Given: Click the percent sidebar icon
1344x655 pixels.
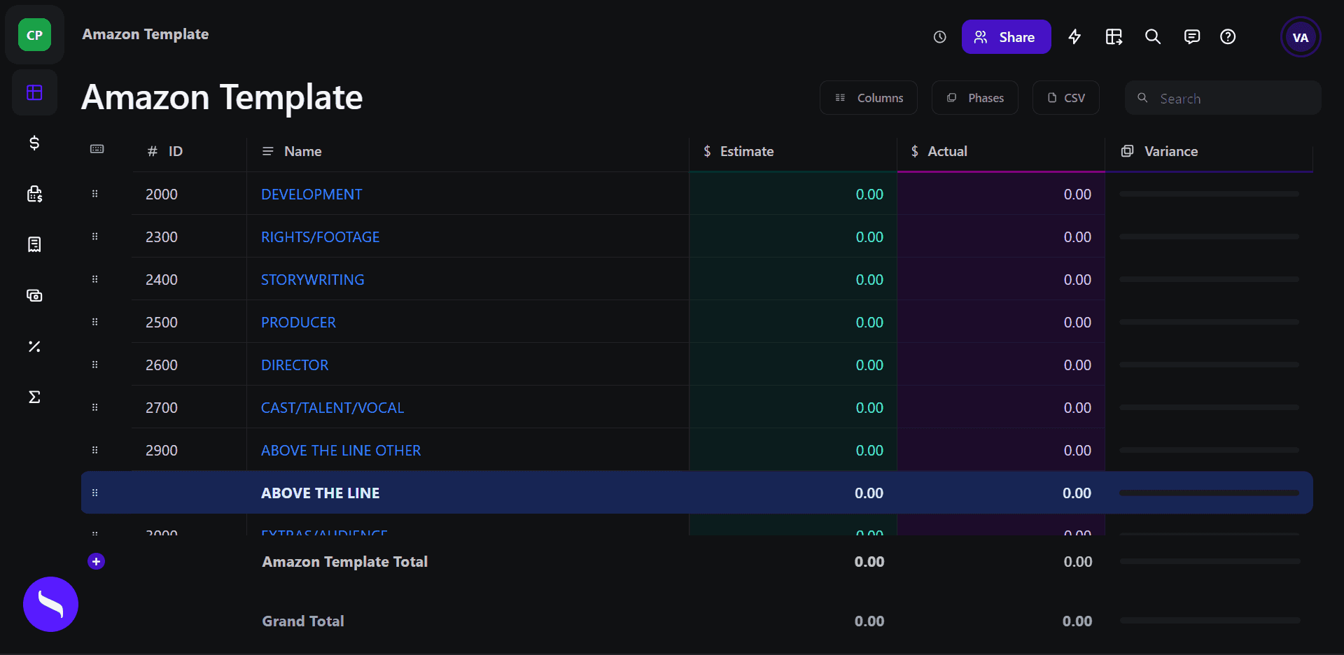Looking at the screenshot, I should click(x=34, y=346).
